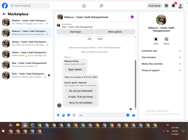Click the attach photo icon in composer
This screenshot has width=188, height=140.
tap(64, 115)
